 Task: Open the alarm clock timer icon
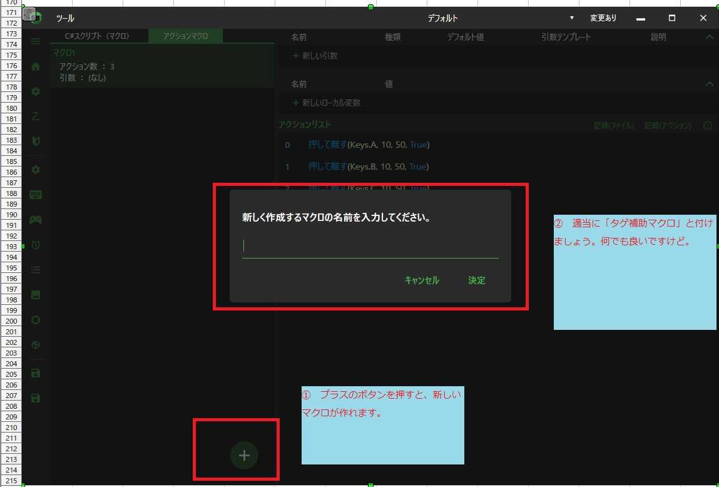tap(35, 245)
